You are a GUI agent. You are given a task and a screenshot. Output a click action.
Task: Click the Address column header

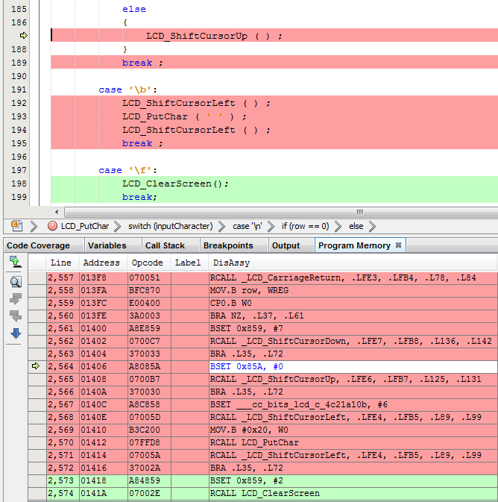tap(103, 263)
